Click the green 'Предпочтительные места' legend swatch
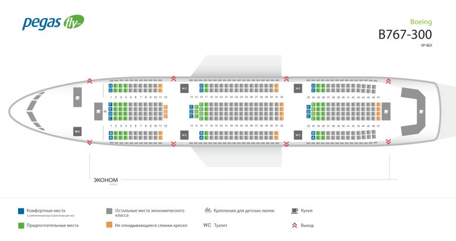 click(21, 225)
